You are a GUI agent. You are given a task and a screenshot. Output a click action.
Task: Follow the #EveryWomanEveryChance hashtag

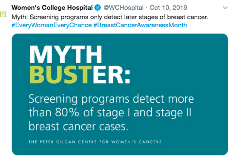pos(52,25)
